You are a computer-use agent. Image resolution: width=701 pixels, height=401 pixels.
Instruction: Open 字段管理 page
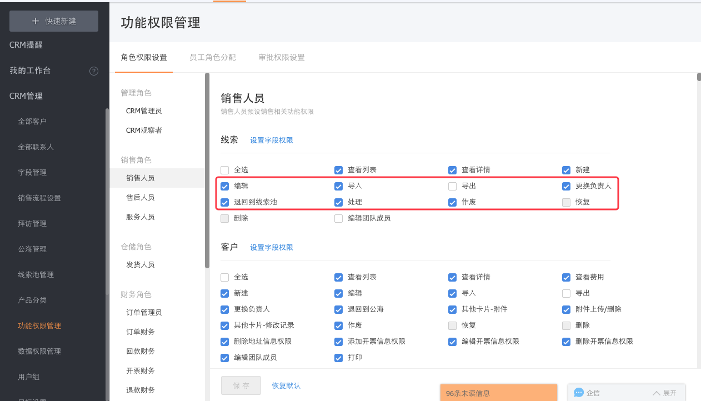click(x=32, y=173)
